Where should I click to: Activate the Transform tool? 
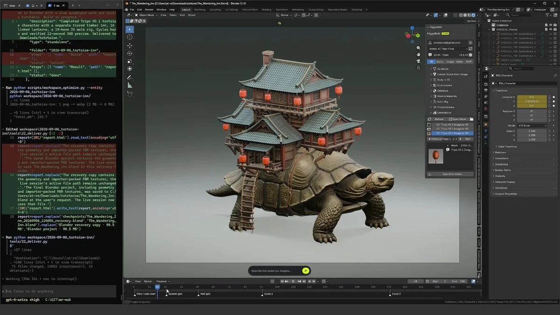pyautogui.click(x=130, y=69)
